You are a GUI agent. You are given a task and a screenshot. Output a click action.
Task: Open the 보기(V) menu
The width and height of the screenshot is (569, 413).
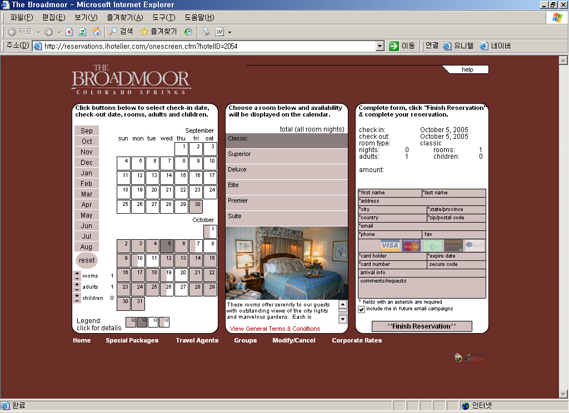click(x=86, y=17)
